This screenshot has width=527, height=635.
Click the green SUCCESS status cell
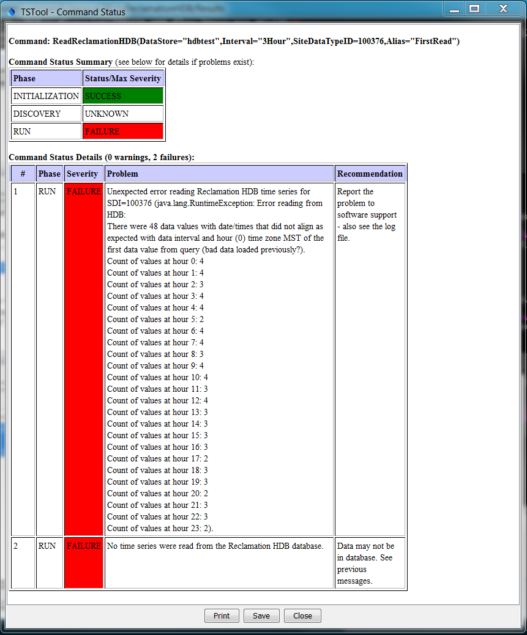[122, 96]
